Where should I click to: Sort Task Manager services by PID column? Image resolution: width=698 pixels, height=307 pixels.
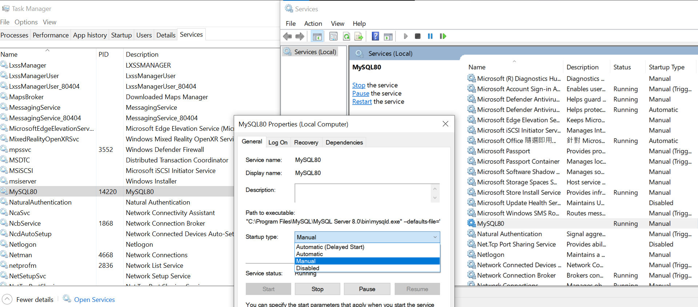click(x=104, y=54)
